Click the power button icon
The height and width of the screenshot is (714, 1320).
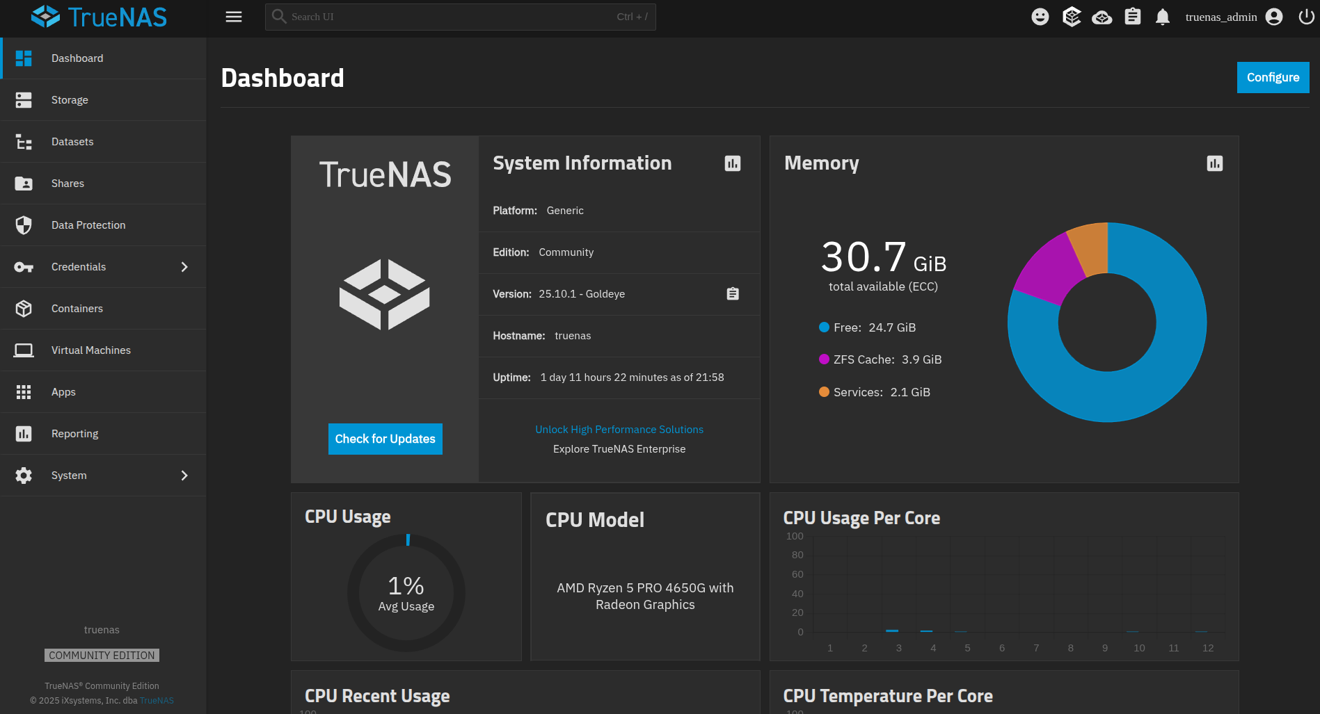click(1306, 17)
